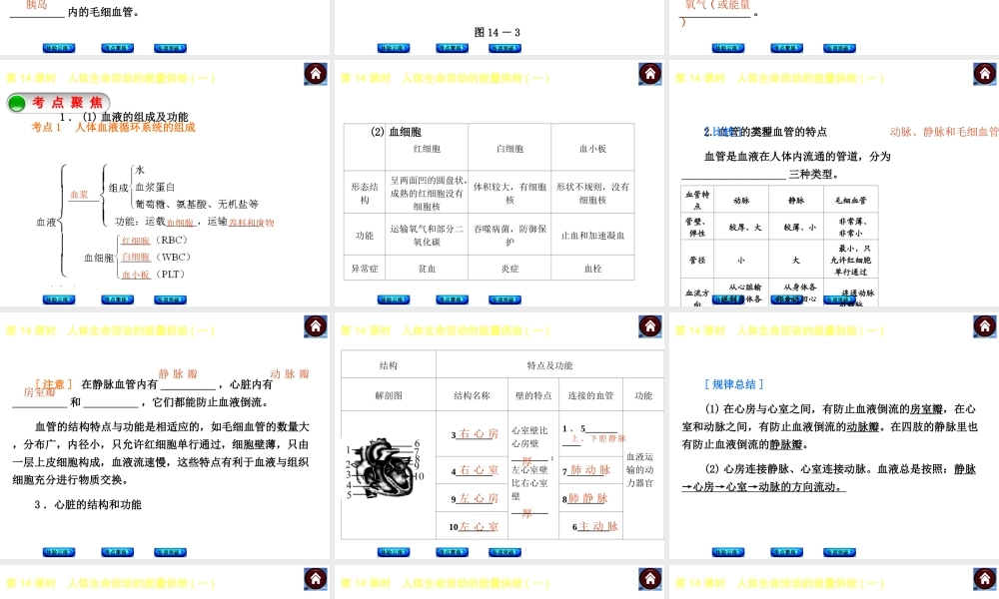The height and width of the screenshot is (599, 999).
Task: Click the [注意] orange label
Action: coord(54,384)
